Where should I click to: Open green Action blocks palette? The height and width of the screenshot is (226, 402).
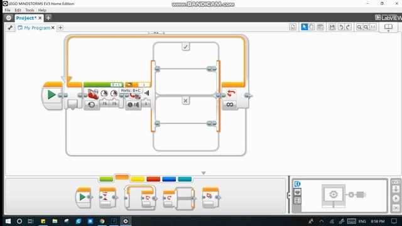click(106, 179)
